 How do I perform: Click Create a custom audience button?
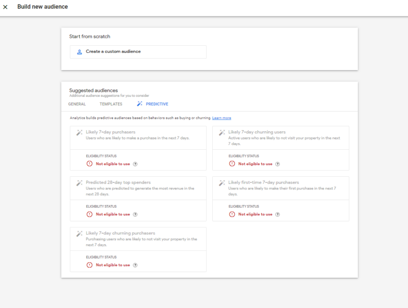(138, 51)
